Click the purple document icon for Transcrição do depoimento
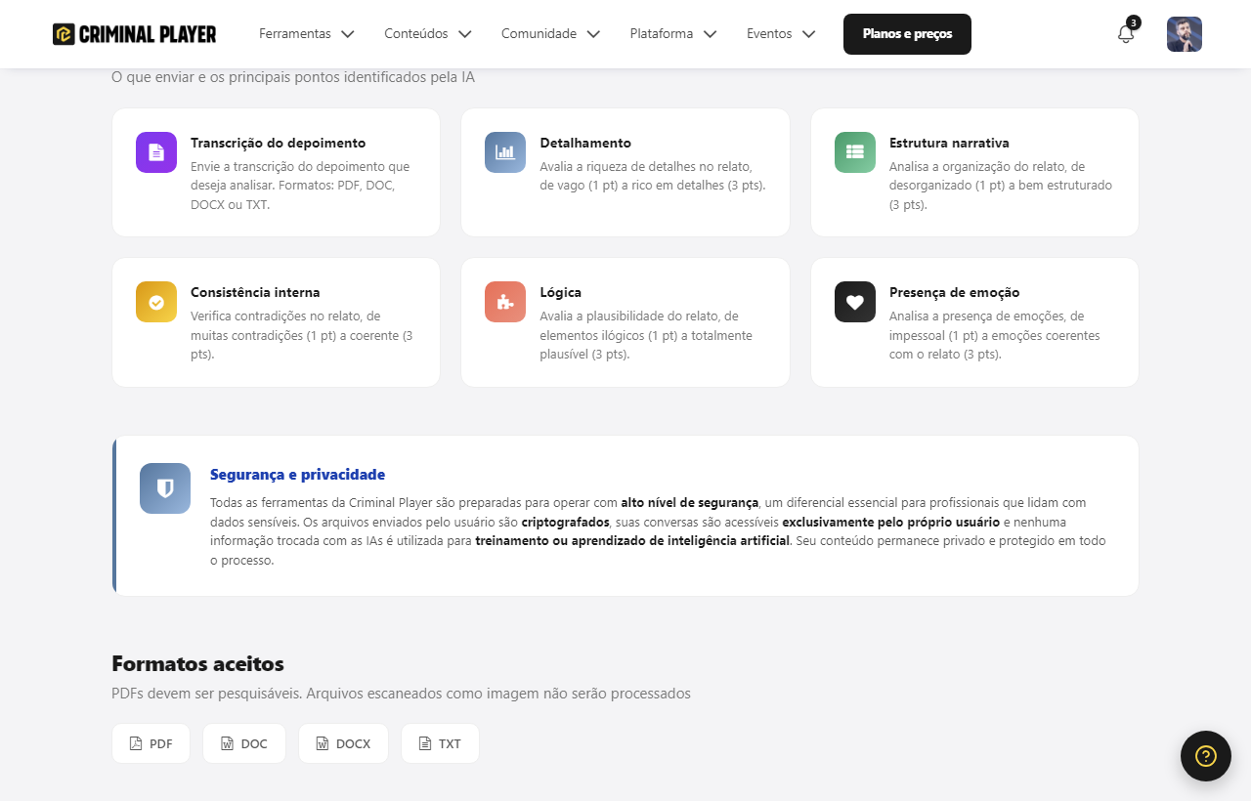 click(x=156, y=152)
